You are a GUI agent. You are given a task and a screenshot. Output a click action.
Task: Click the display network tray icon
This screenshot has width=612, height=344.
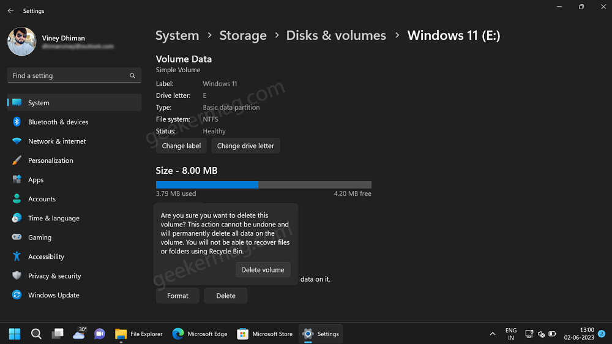[x=529, y=334]
